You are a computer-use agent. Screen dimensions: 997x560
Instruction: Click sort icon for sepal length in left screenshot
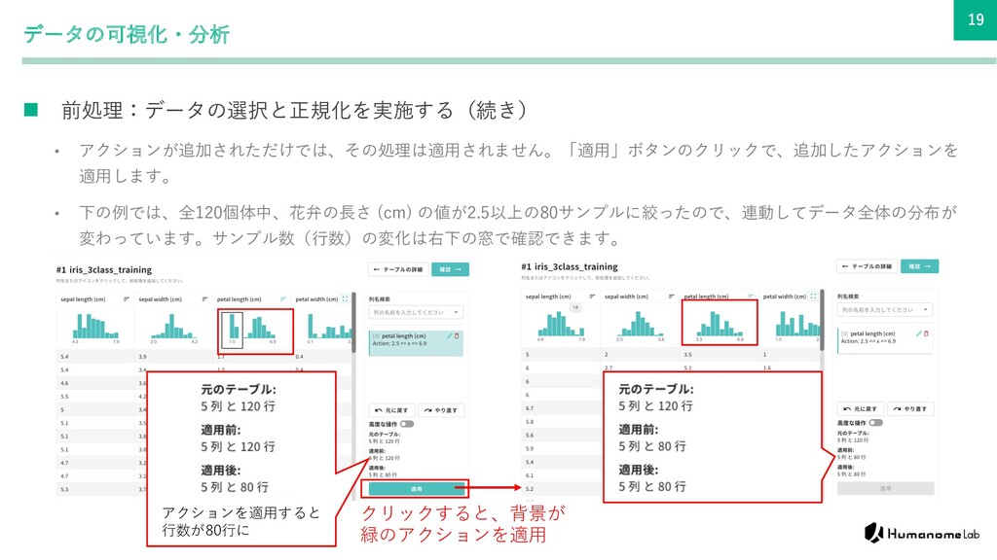click(x=127, y=299)
